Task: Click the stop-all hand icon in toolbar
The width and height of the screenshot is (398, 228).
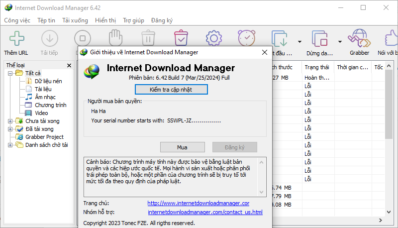Action: click(x=115, y=37)
